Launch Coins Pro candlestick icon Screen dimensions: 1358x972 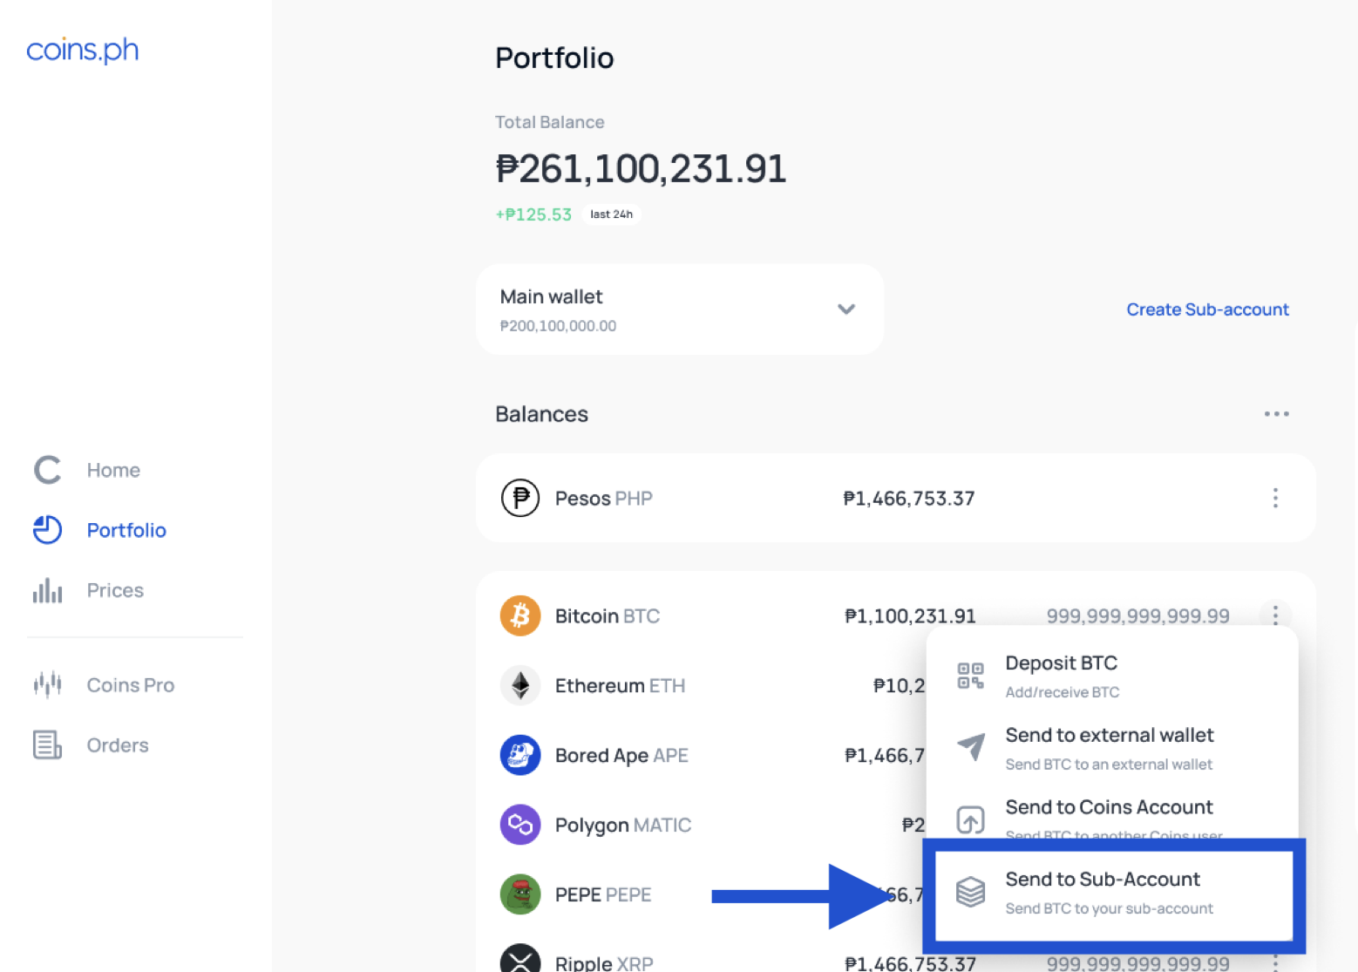point(48,685)
